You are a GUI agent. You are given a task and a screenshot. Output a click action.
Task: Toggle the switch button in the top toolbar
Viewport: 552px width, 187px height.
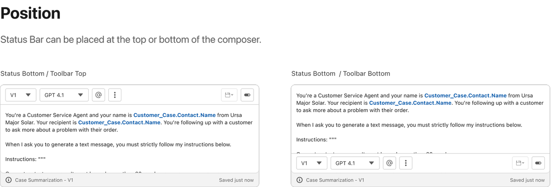247,95
